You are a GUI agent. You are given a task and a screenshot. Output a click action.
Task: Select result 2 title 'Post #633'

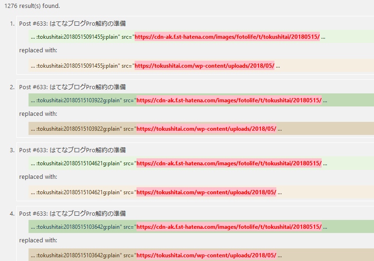[72, 87]
